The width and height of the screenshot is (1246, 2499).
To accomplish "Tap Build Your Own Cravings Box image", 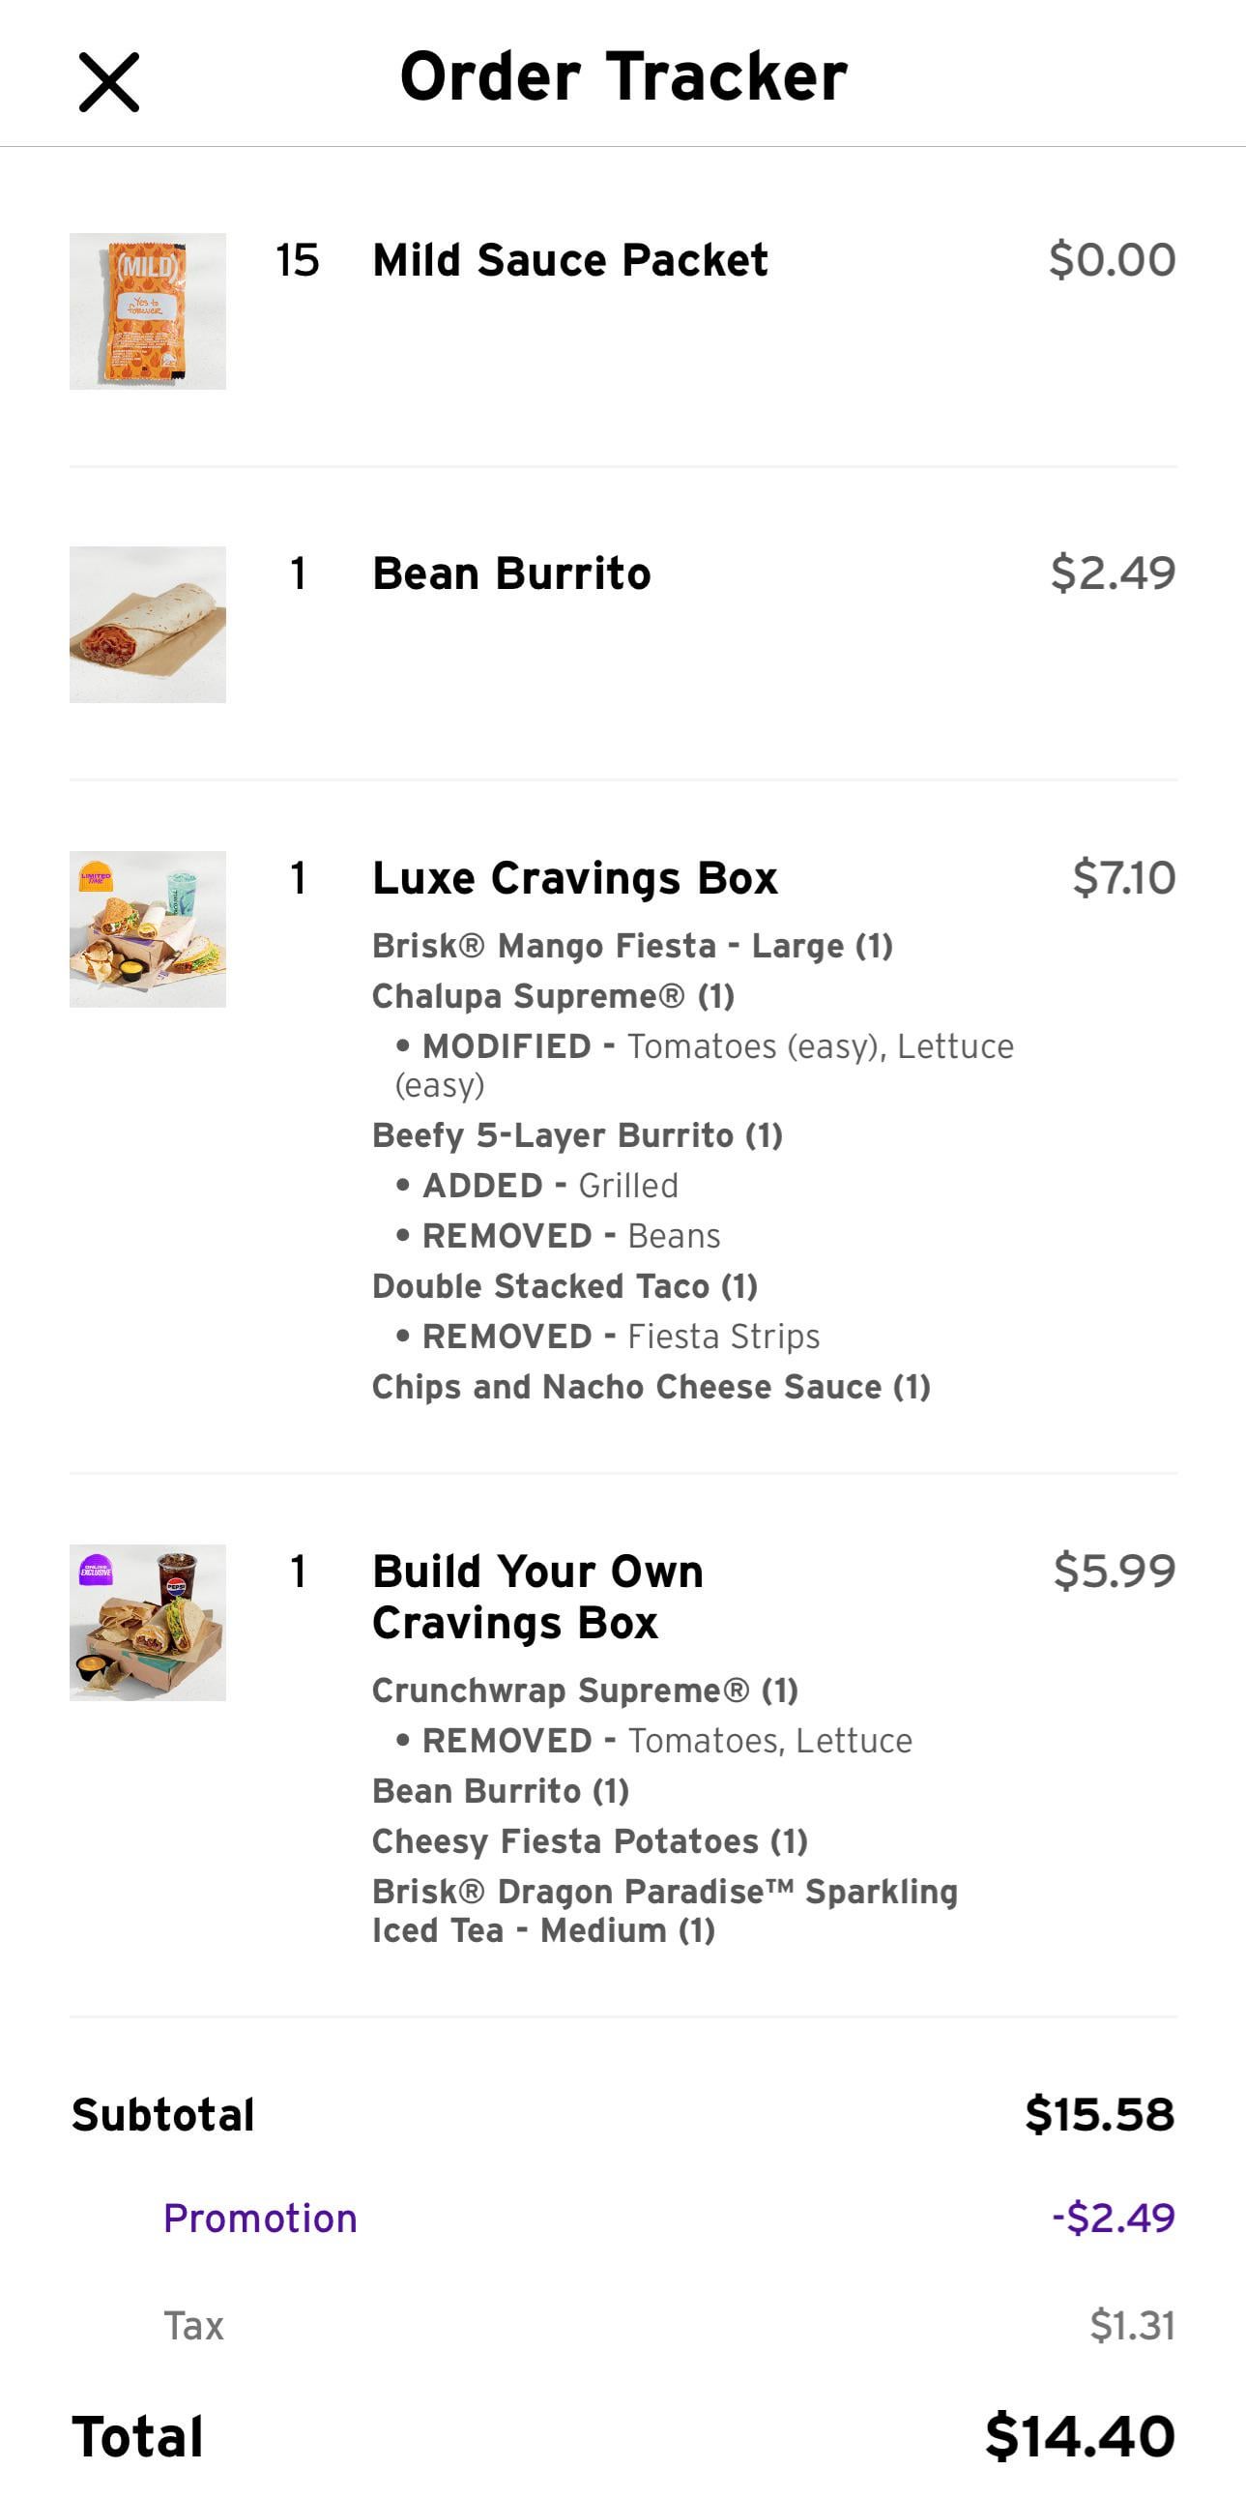I will [x=147, y=1622].
